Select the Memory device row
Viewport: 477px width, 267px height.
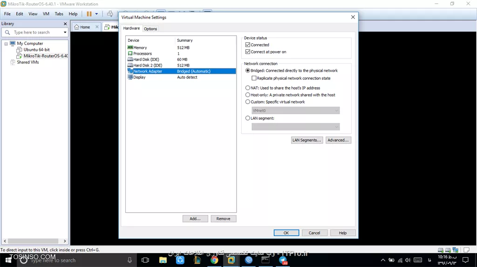[181, 48]
